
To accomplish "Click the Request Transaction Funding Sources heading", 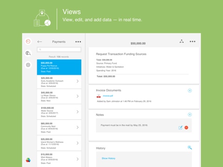I will [x=121, y=54].
